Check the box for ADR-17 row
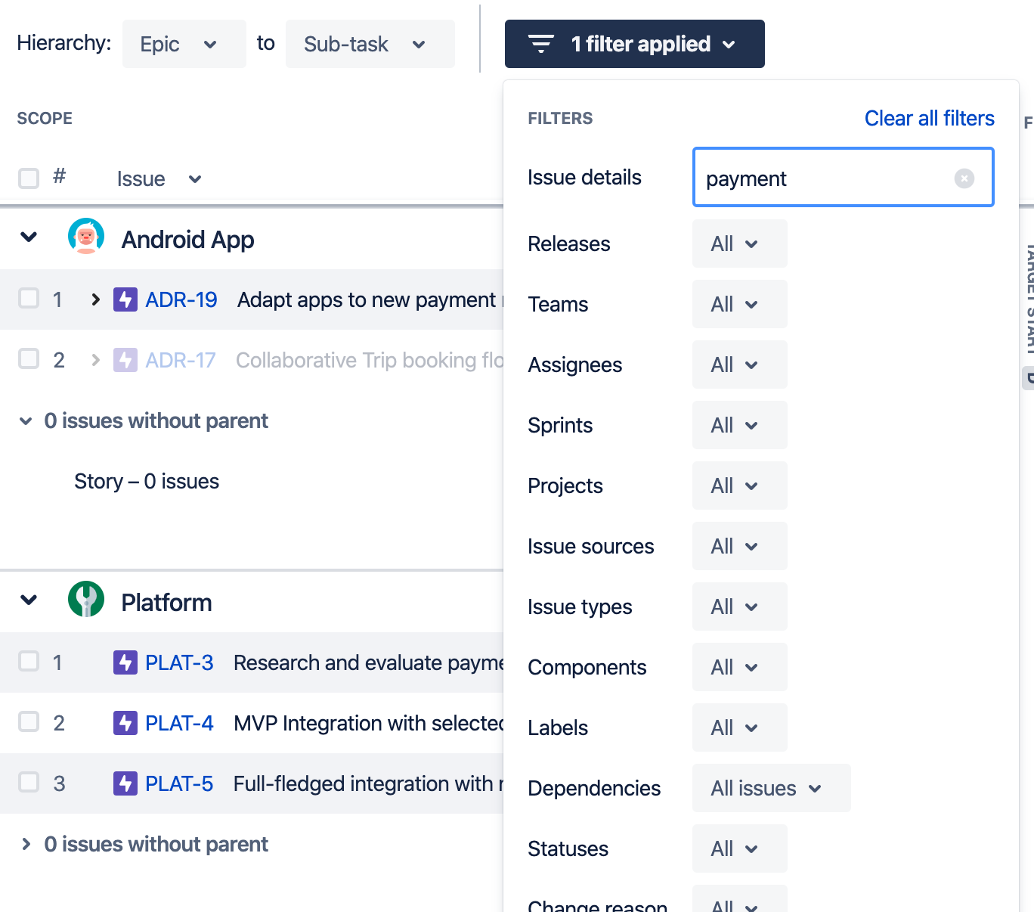The image size is (1034, 912). (29, 358)
